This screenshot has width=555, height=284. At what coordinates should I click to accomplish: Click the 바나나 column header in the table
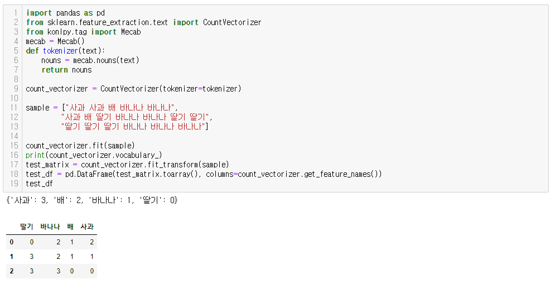pyautogui.click(x=50, y=227)
